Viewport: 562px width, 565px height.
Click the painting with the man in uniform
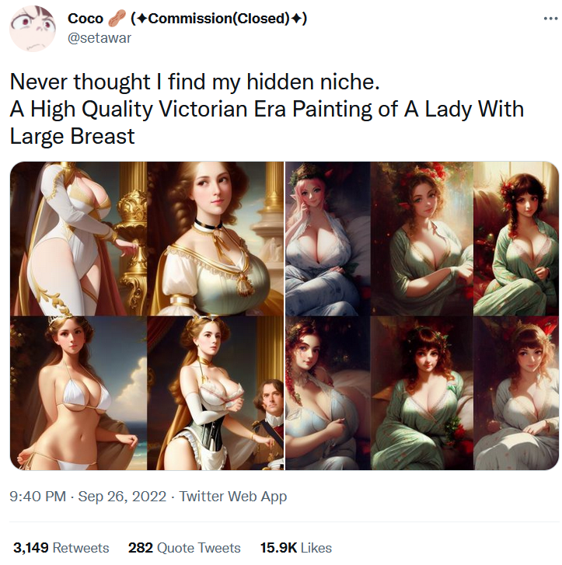[x=215, y=393]
